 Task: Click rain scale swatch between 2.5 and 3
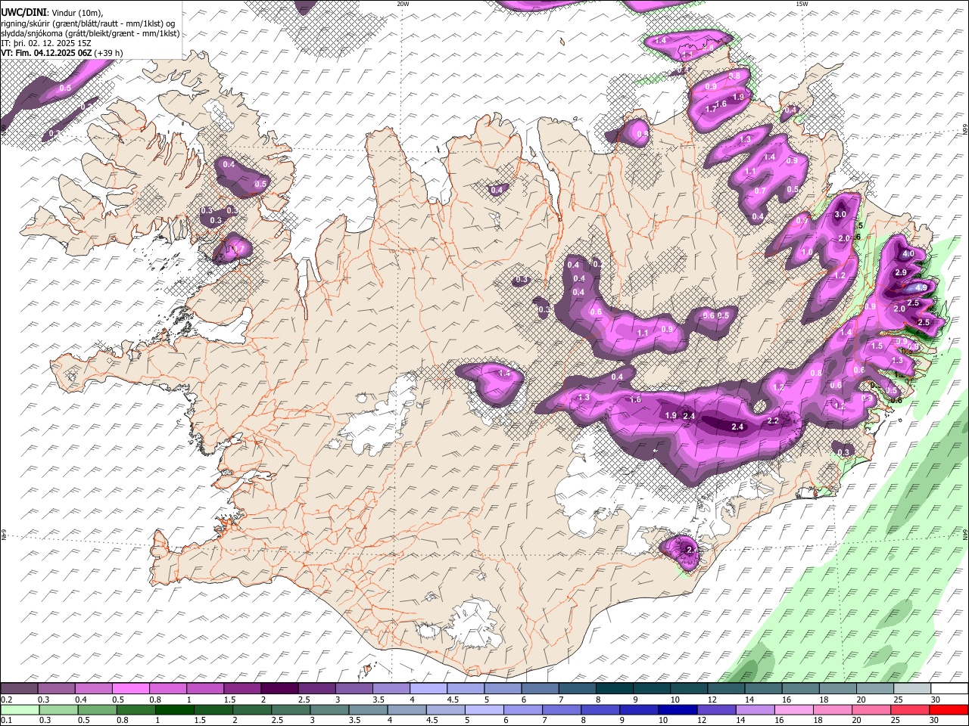click(x=290, y=709)
